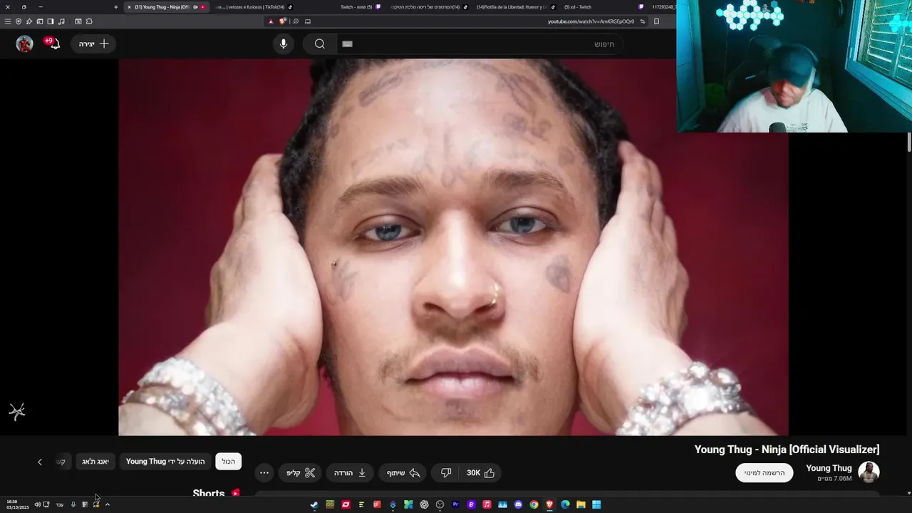Viewport: 912px width, 513px height.
Task: Click the video title 'Young Thug - Ninja [Official Visualizer]'
Action: pos(787,450)
